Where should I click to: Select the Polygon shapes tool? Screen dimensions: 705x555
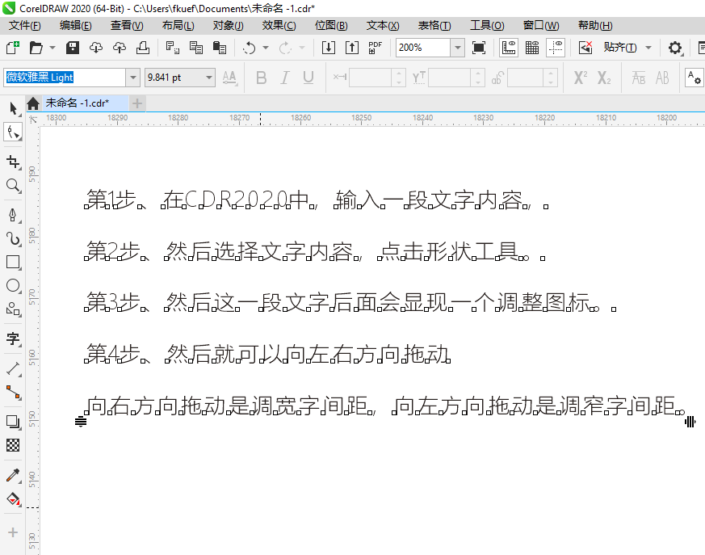coord(13,309)
